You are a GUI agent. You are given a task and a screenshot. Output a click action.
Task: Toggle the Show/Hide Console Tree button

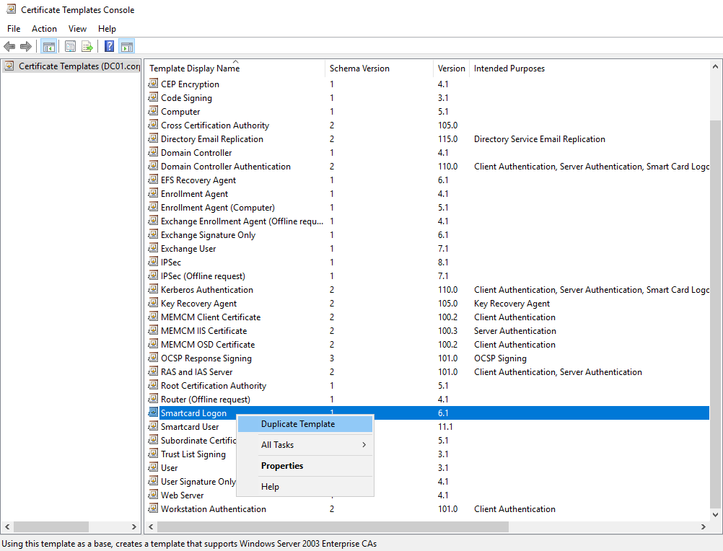49,47
